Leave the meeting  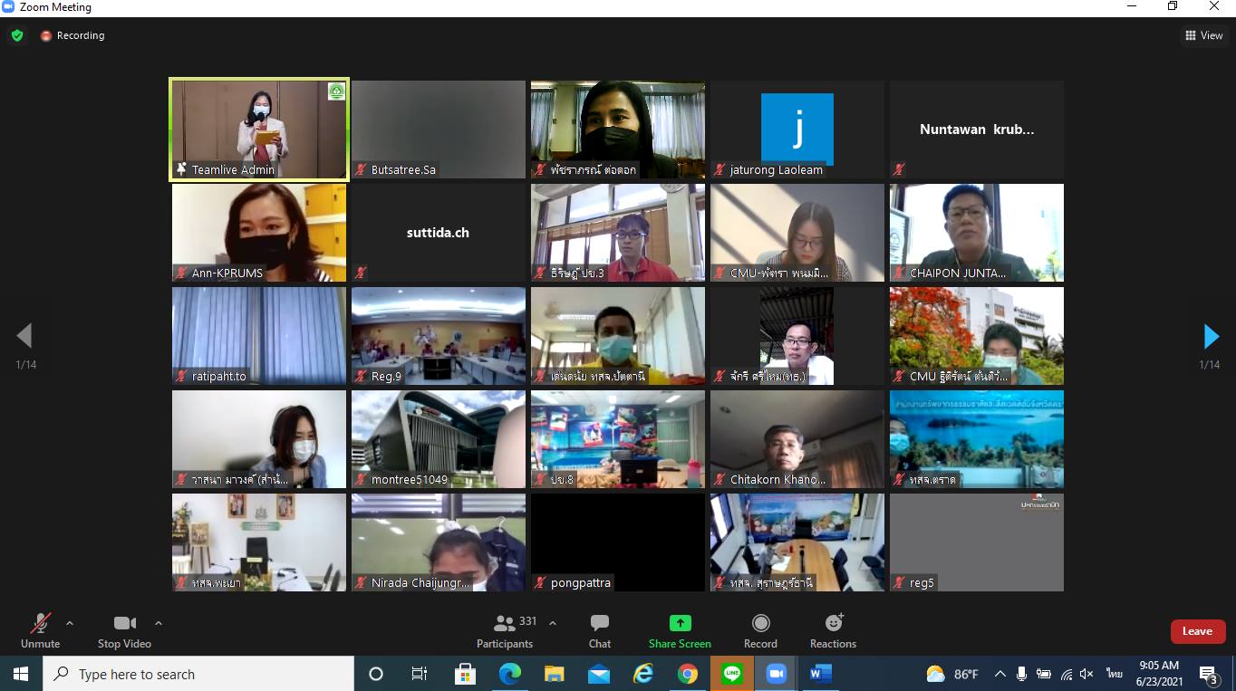click(1197, 631)
